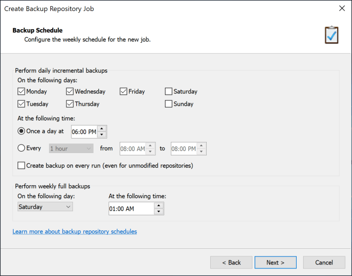
Task: Click the 'Next >' button
Action: click(276, 262)
